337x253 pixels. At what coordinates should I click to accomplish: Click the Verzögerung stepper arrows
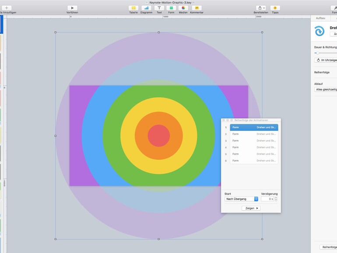[x=276, y=199]
